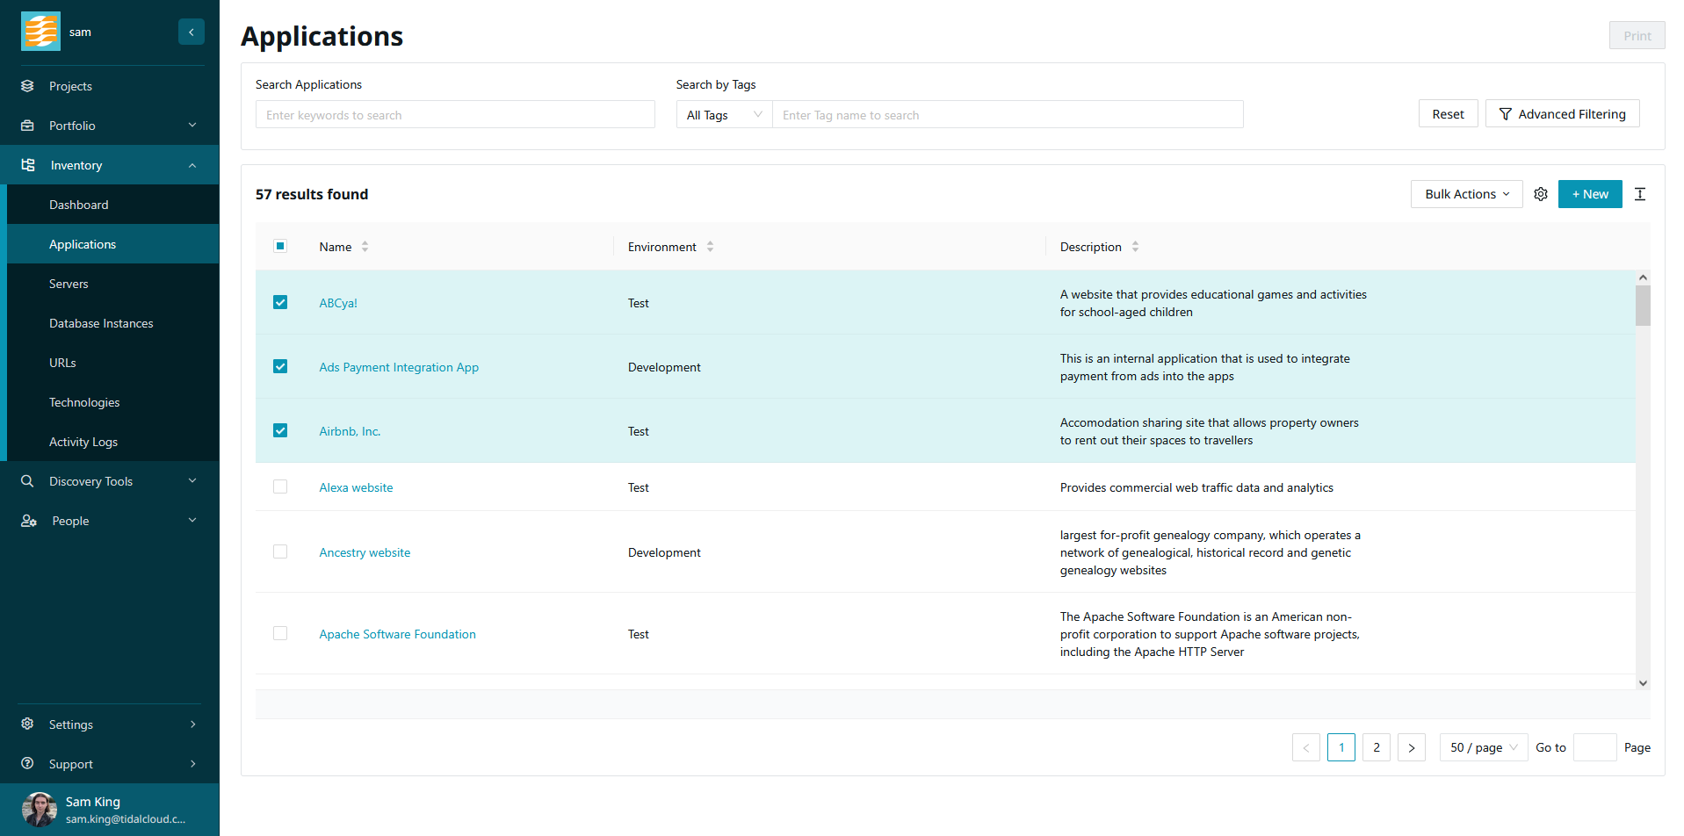The height and width of the screenshot is (836, 1684).
Task: Sort the Environment column
Action: coord(710,247)
